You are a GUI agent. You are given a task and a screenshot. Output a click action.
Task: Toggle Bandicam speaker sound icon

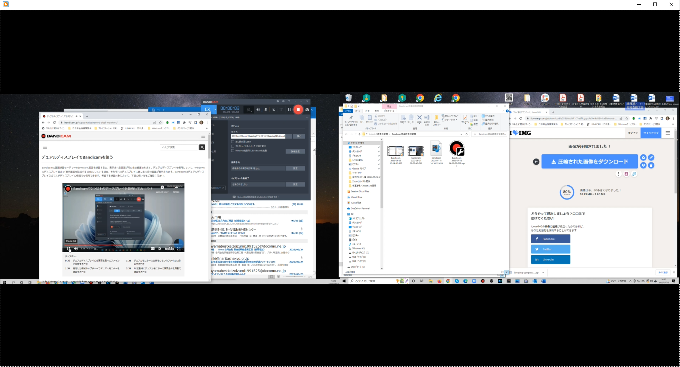tap(258, 109)
